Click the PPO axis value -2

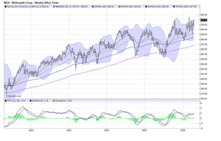201,123
